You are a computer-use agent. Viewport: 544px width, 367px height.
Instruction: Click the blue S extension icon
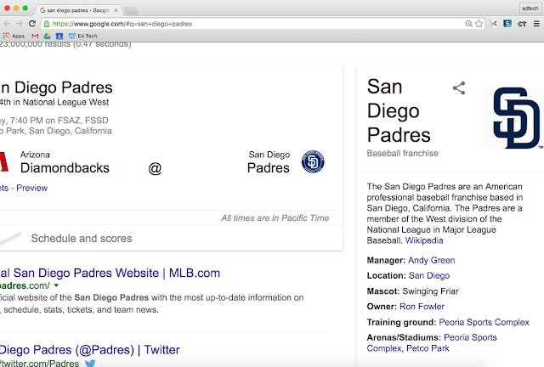point(507,24)
